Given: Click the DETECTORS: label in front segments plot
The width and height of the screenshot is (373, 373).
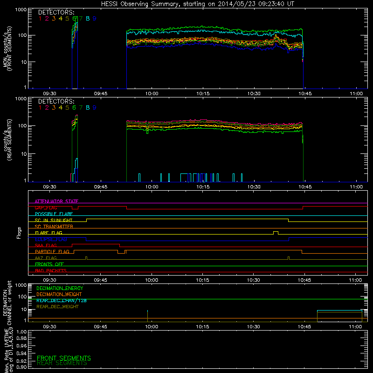Looking at the screenshot, I should 56,13.
